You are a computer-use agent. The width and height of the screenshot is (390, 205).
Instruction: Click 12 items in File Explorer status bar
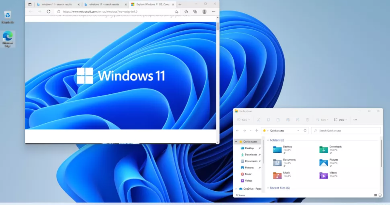pyautogui.click(x=240, y=195)
